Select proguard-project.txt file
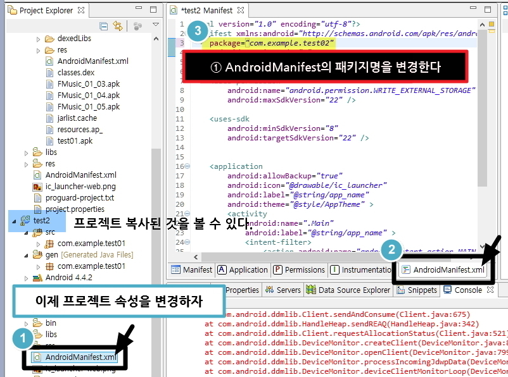 pos(80,198)
